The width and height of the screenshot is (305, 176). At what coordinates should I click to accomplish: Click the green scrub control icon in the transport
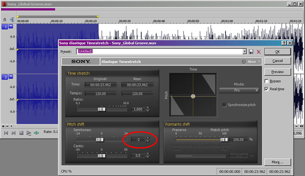(x=36, y=133)
